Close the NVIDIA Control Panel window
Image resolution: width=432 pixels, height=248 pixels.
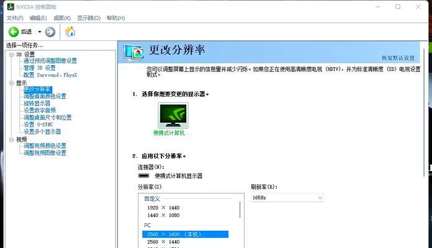[418, 7]
